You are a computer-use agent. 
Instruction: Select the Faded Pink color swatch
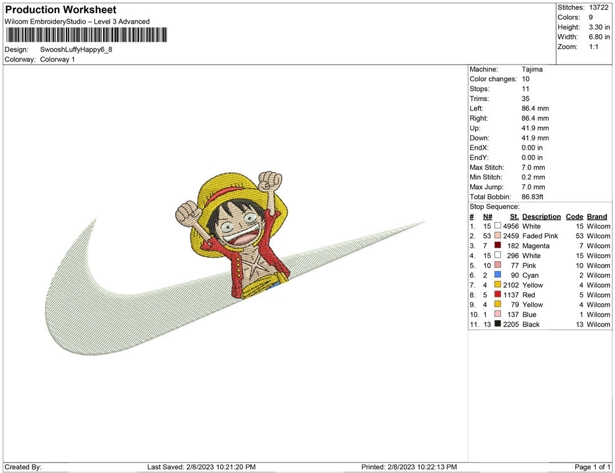(x=497, y=236)
